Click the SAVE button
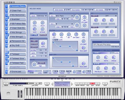 [105, 83]
